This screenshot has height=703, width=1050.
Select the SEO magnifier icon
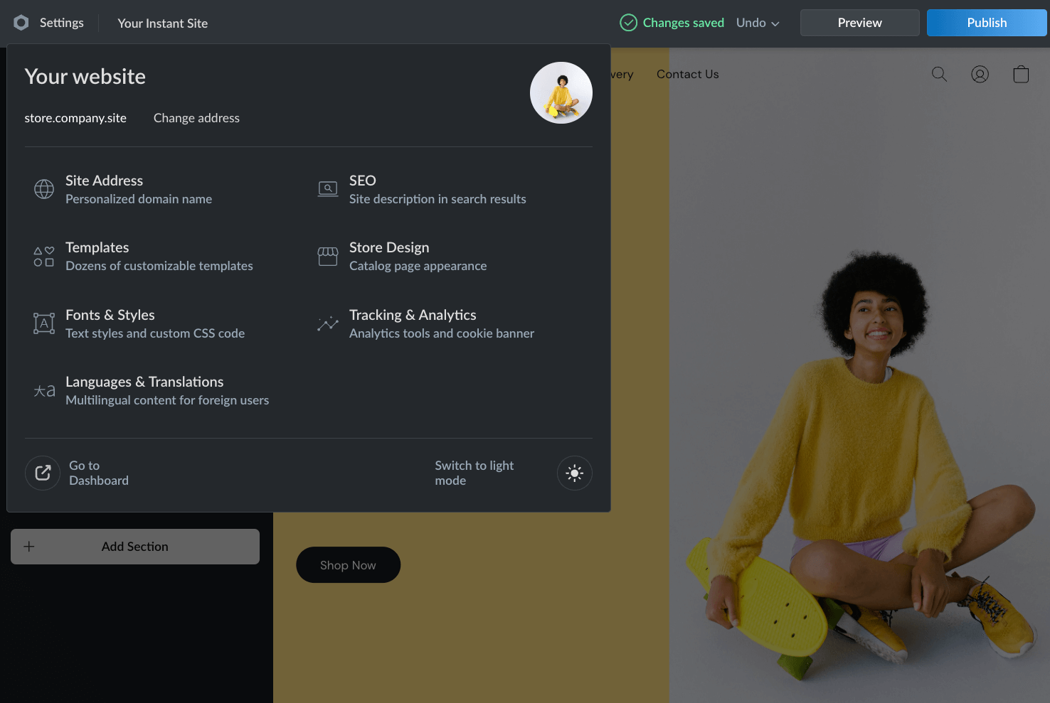coord(327,189)
